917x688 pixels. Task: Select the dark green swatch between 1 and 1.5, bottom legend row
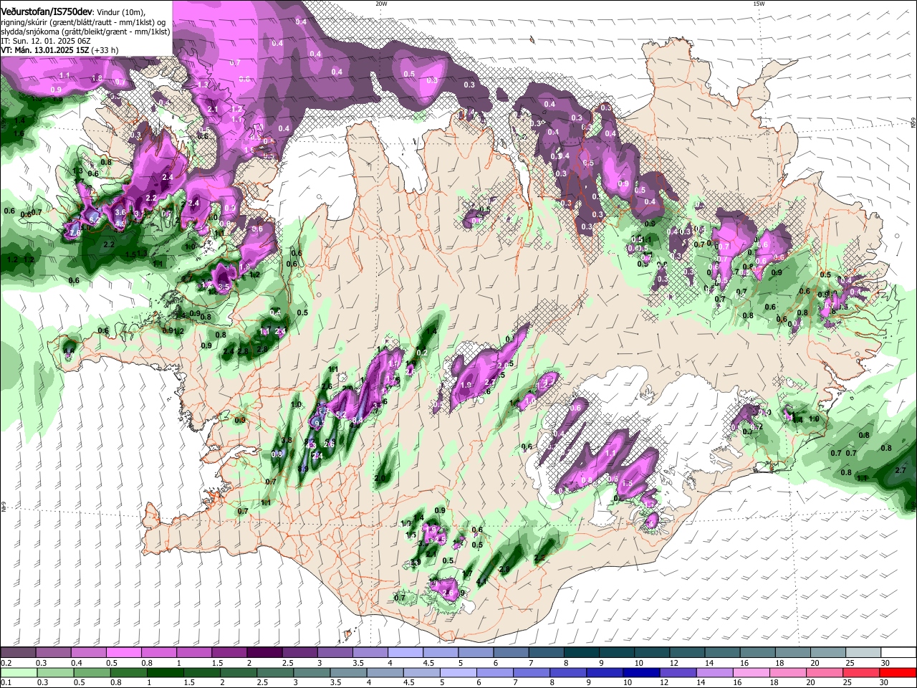[x=165, y=673]
